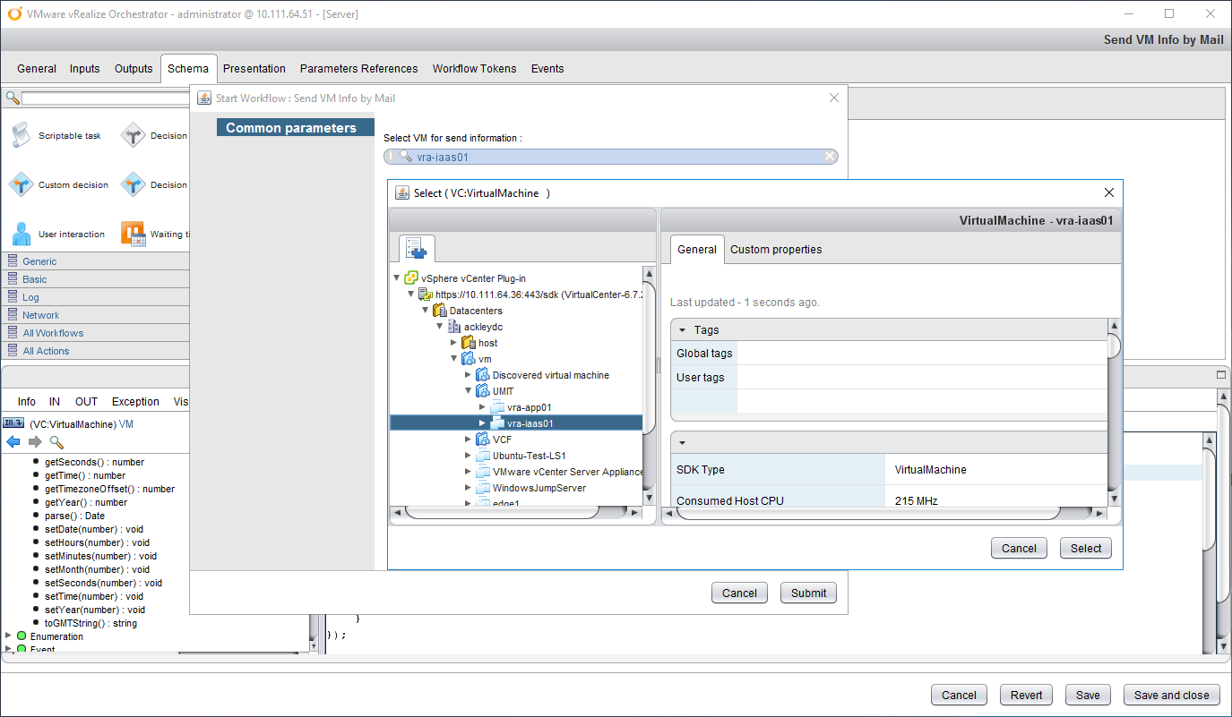This screenshot has width=1232, height=717.
Task: Click magnifier icon beside the navigation arrows
Action: tap(56, 442)
